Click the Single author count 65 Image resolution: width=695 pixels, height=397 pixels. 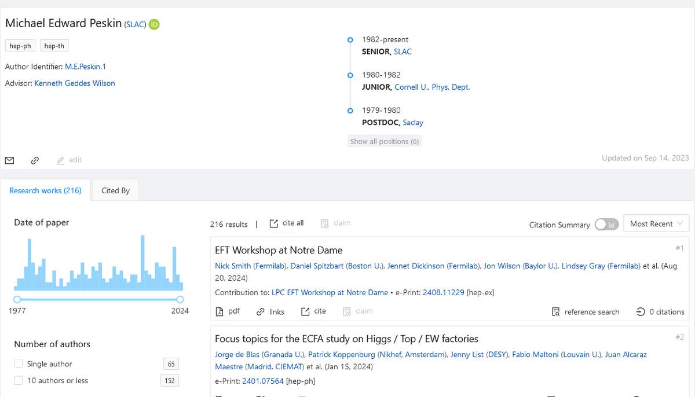point(171,364)
